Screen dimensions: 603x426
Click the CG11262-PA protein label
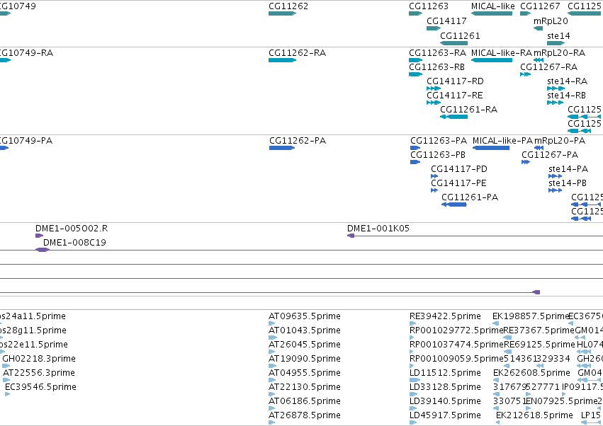coord(298,141)
